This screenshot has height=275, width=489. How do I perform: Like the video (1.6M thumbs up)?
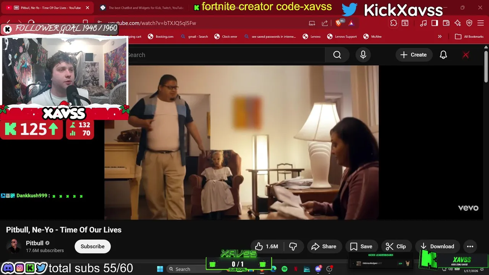pos(267,246)
